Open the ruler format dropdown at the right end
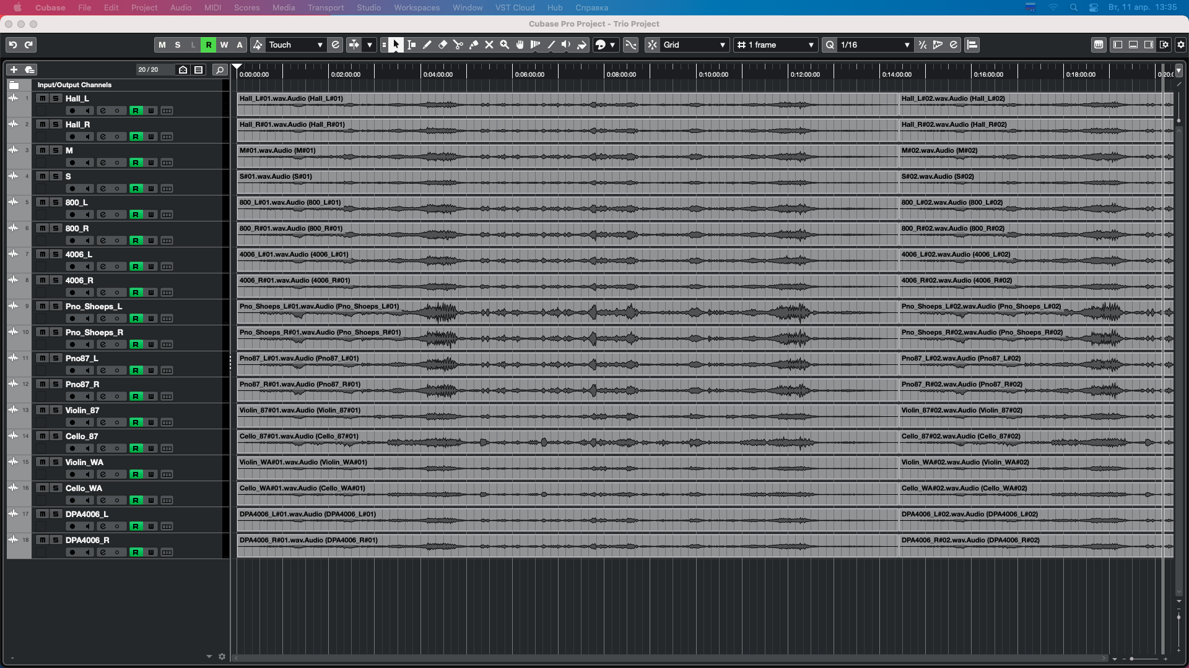The height and width of the screenshot is (668, 1189). pyautogui.click(x=1179, y=71)
